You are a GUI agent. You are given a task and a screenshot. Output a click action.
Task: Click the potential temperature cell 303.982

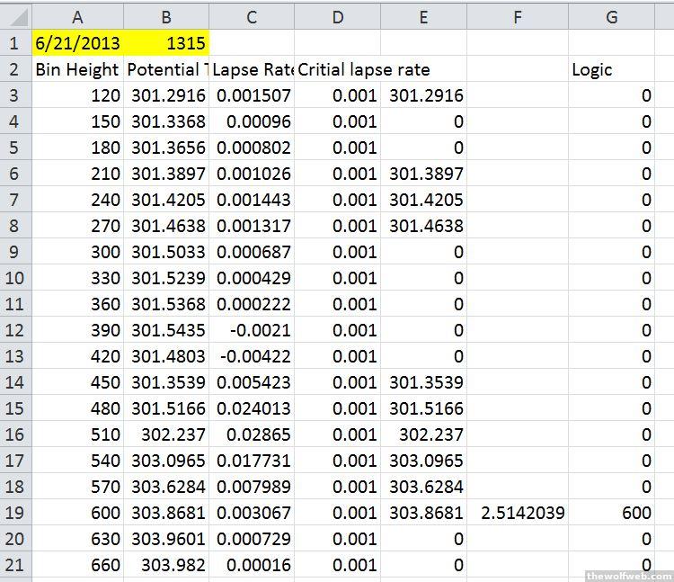(166, 565)
